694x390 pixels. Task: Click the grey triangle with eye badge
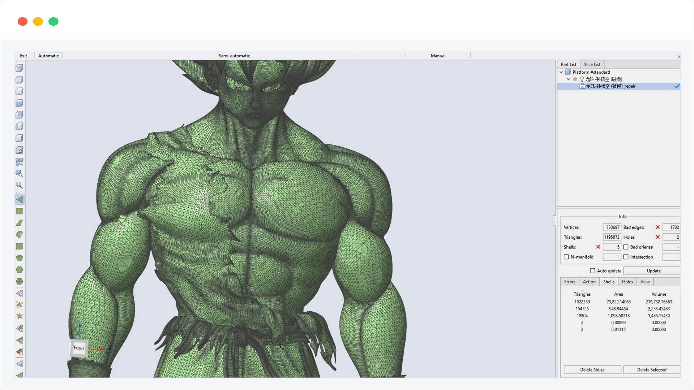[x=20, y=364]
